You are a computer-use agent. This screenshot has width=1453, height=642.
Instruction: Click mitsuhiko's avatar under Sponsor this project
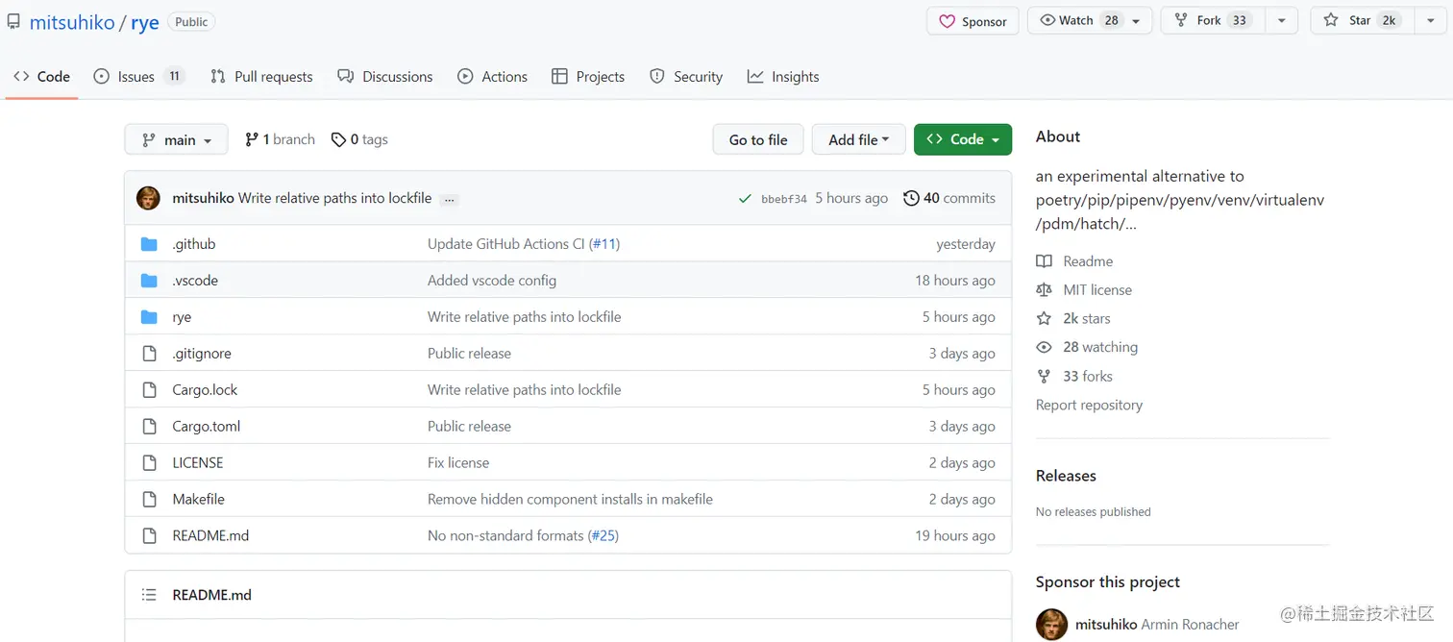click(1051, 625)
